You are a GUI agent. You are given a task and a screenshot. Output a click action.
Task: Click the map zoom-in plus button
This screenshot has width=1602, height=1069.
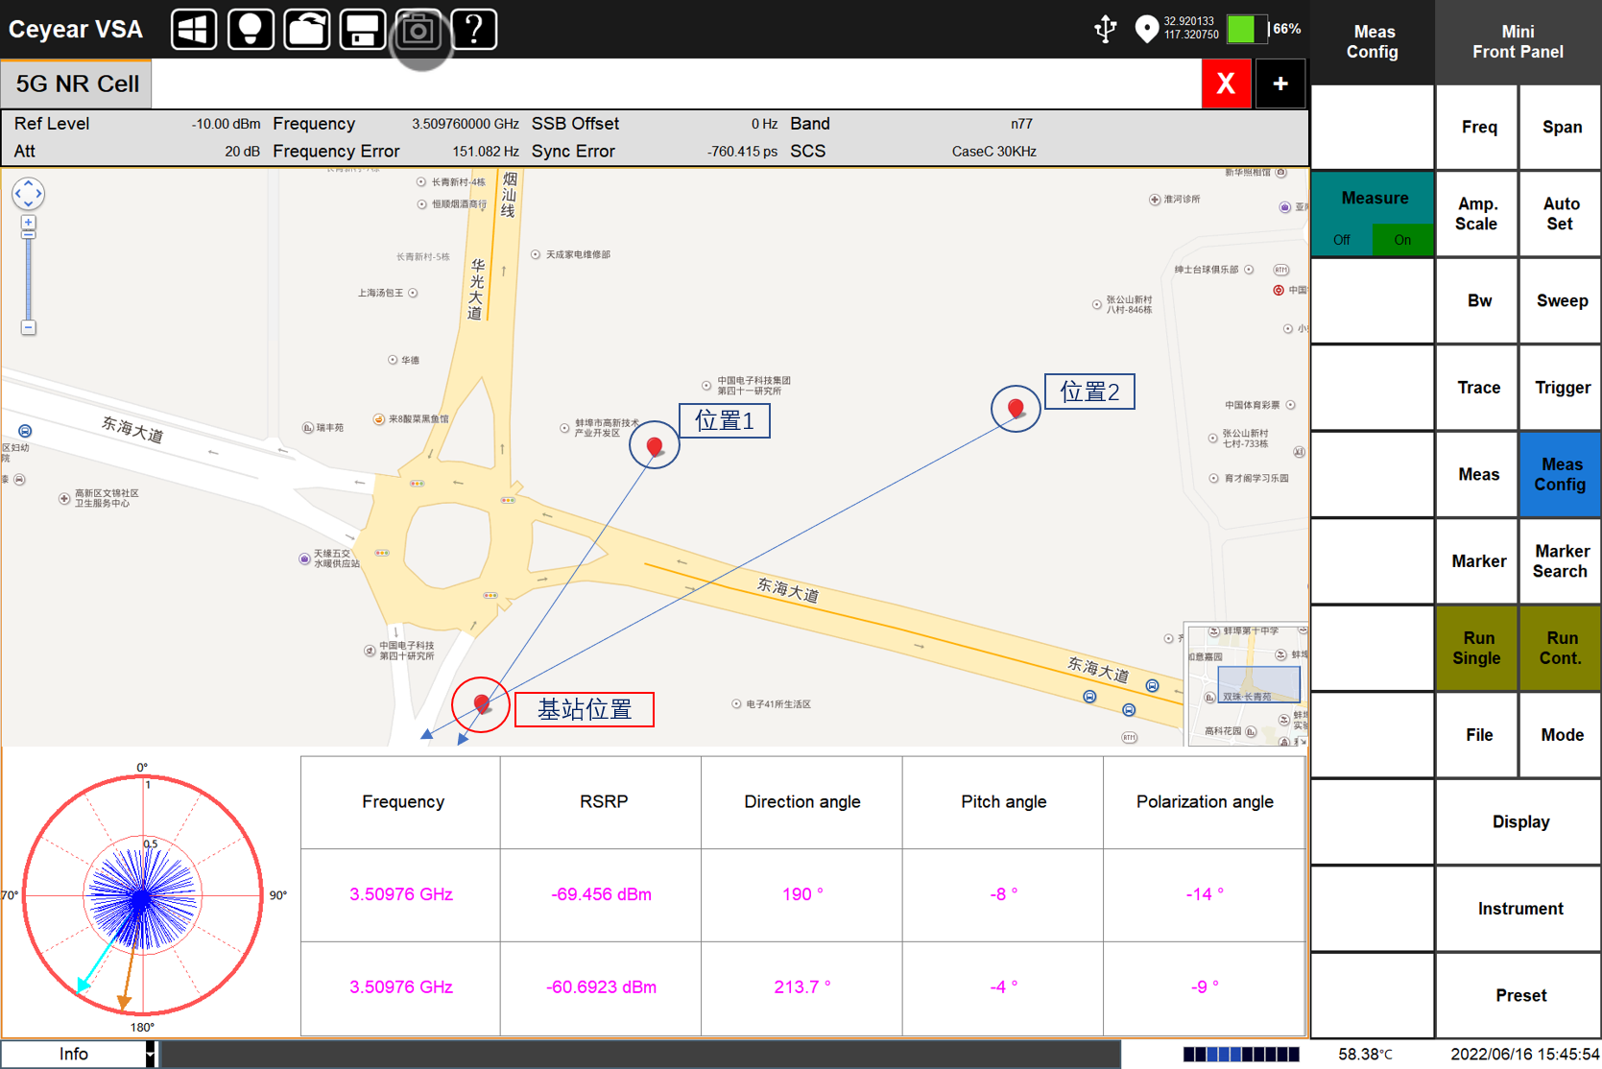click(x=28, y=223)
